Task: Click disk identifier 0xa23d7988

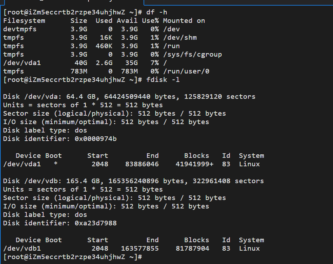Action: (95, 223)
